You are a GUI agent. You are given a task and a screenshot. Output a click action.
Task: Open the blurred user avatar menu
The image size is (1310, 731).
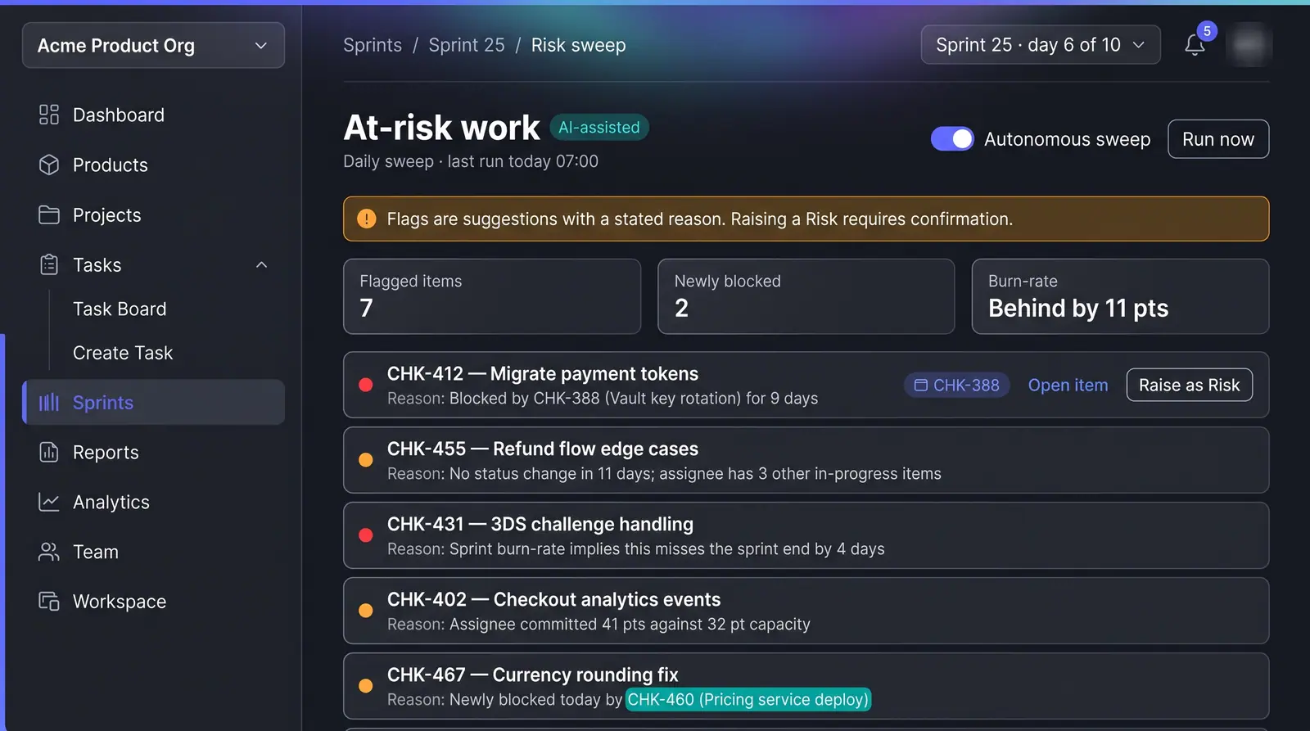point(1249,44)
